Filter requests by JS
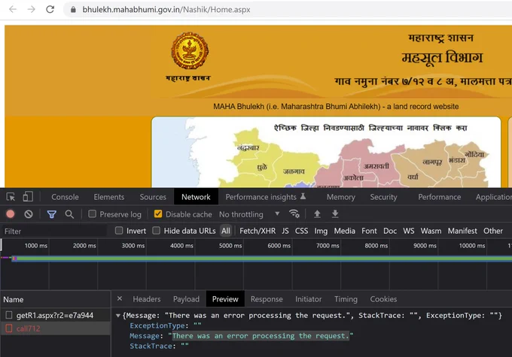Image resolution: width=512 pixels, height=357 pixels. [x=285, y=231]
